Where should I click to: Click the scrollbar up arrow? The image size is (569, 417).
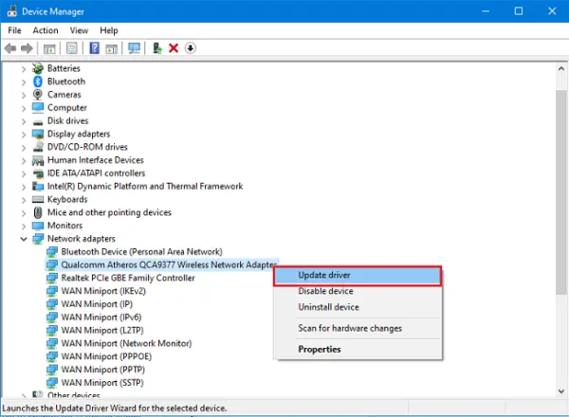click(561, 68)
